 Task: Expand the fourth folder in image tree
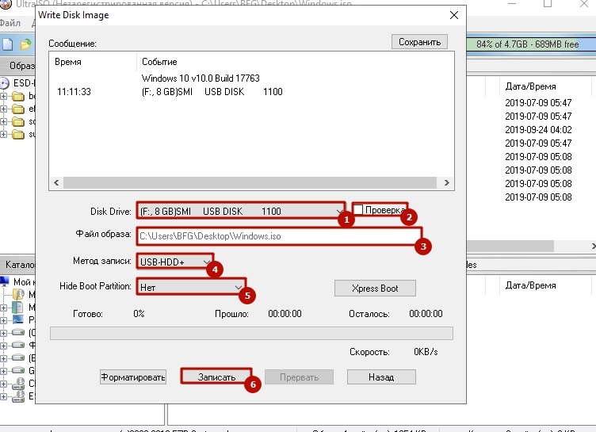3,134
